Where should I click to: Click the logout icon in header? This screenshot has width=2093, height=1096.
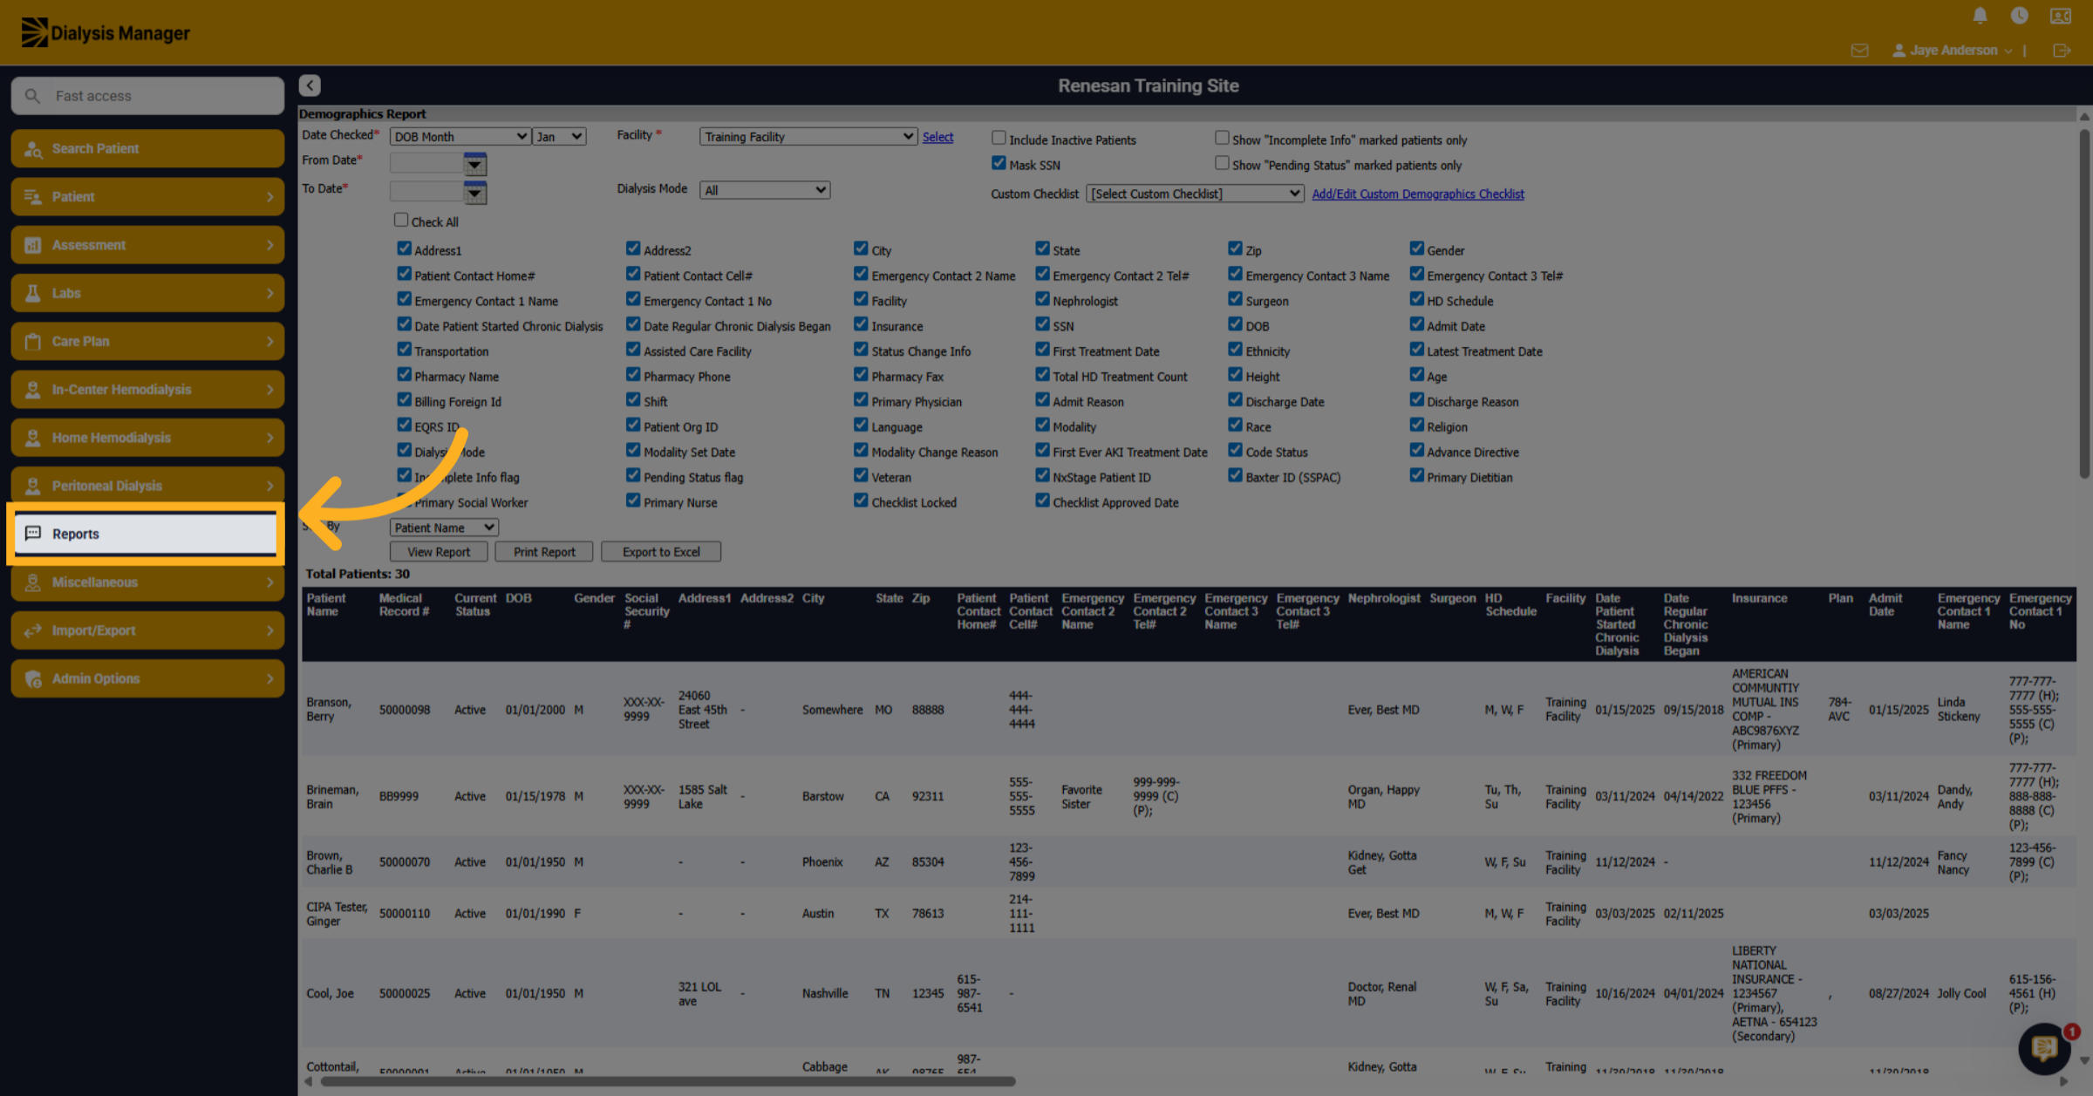click(2062, 51)
